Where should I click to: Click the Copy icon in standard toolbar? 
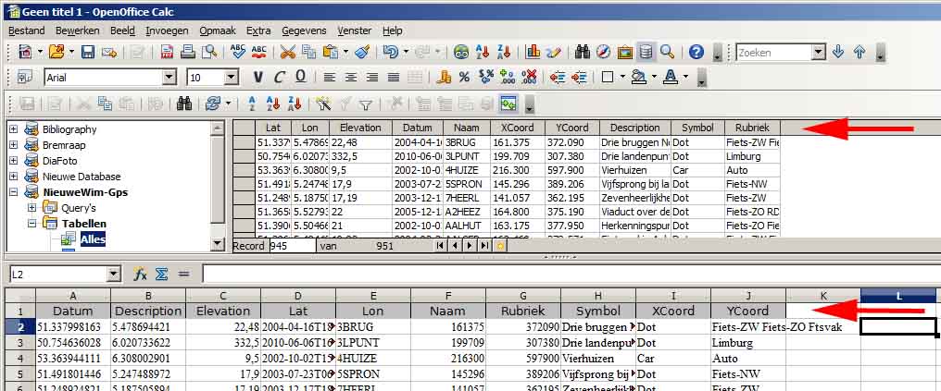[308, 52]
